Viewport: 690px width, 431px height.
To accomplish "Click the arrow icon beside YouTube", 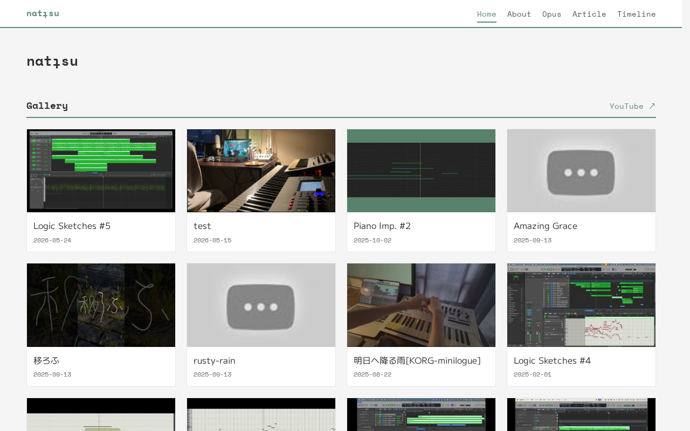I will click(652, 106).
